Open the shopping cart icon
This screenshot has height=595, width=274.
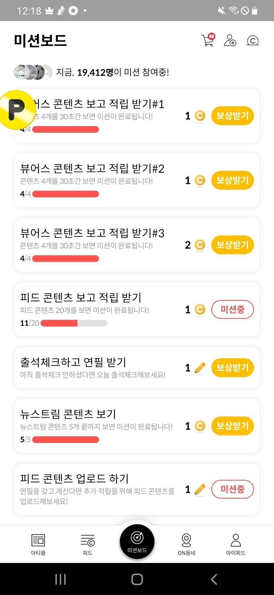(x=208, y=40)
